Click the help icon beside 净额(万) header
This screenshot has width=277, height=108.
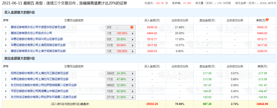[267, 20]
